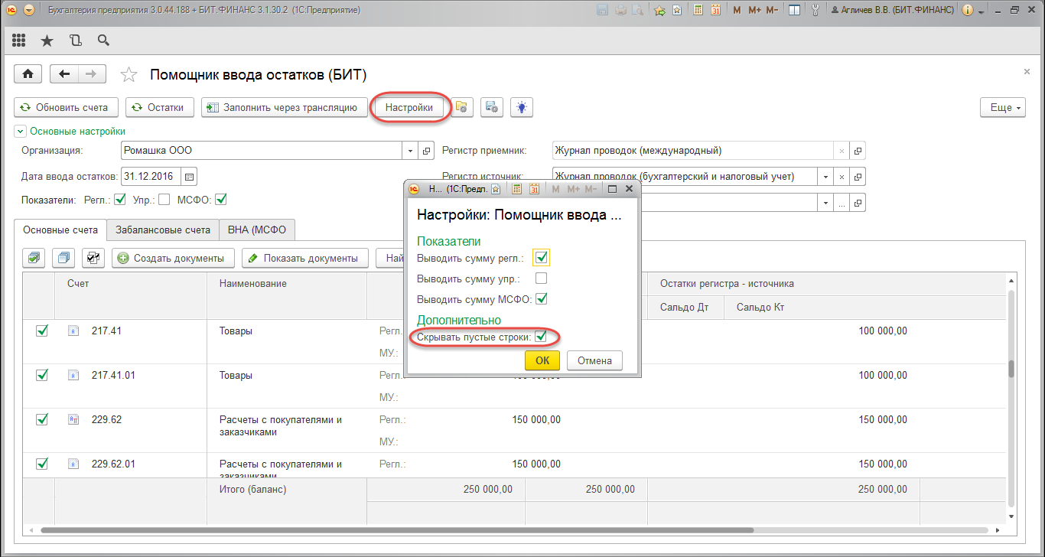1045x557 pixels.
Task: Click the vertical scrollbar thumb of the table
Action: [x=1011, y=369]
